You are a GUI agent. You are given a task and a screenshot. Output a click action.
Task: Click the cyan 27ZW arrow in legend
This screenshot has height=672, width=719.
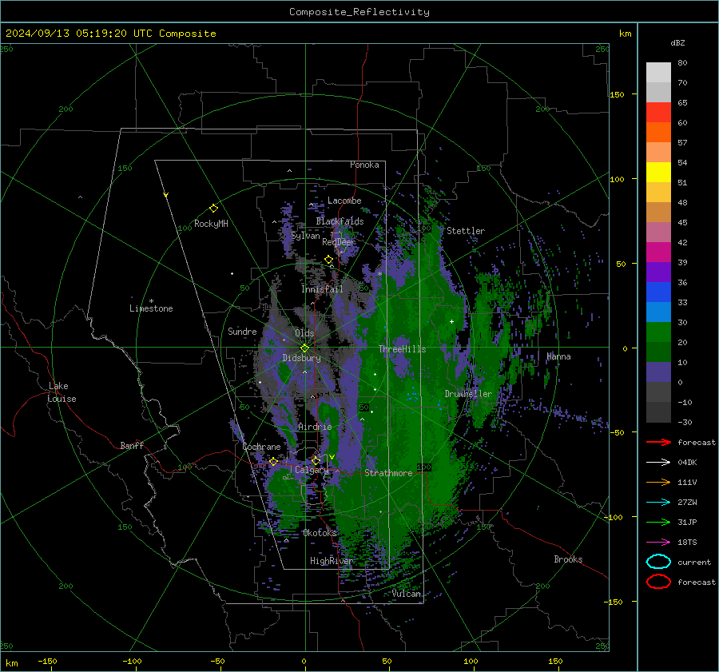click(658, 503)
